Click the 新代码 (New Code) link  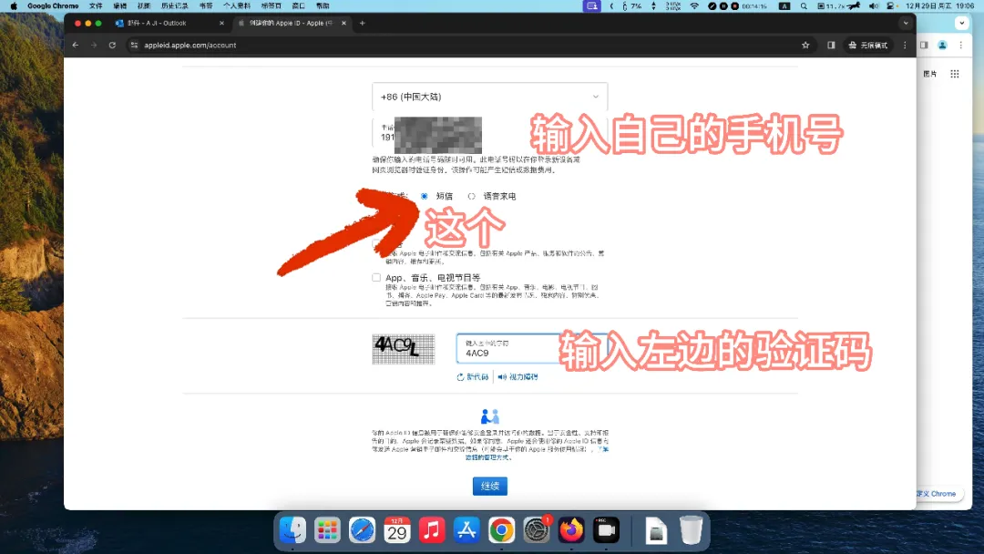(473, 376)
